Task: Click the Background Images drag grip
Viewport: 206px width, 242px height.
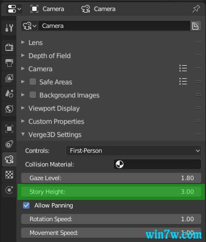Action: coord(198,95)
